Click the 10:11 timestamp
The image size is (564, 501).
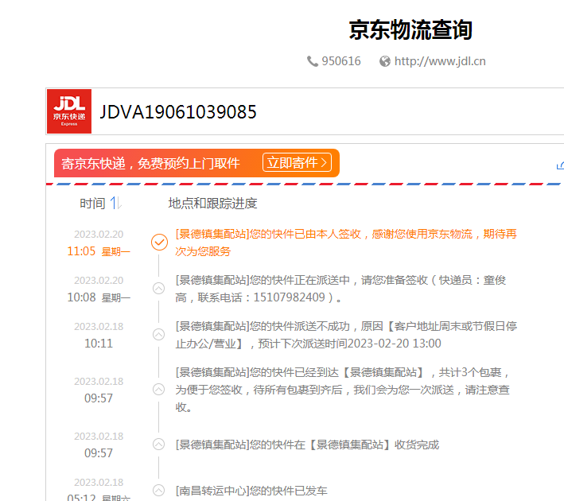point(99,344)
